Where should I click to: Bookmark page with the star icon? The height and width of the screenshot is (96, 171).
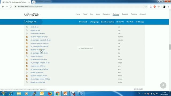pyautogui.click(x=145, y=7)
